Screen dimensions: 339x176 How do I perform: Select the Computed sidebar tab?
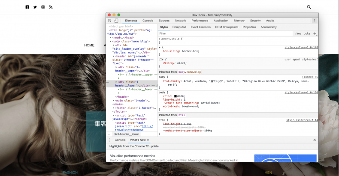click(x=179, y=27)
